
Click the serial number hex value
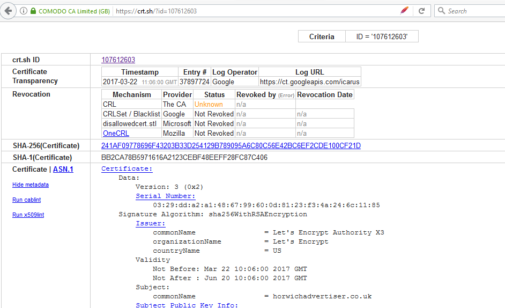pos(266,205)
